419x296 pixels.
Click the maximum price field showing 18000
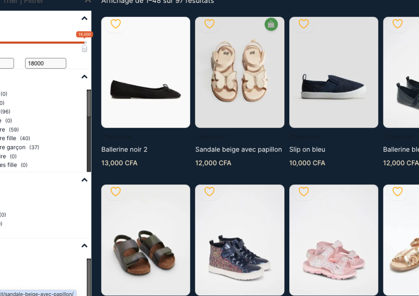coord(45,63)
